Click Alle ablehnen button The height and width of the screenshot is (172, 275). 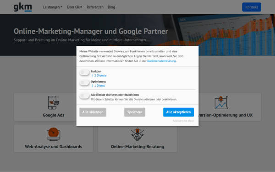[93, 112]
